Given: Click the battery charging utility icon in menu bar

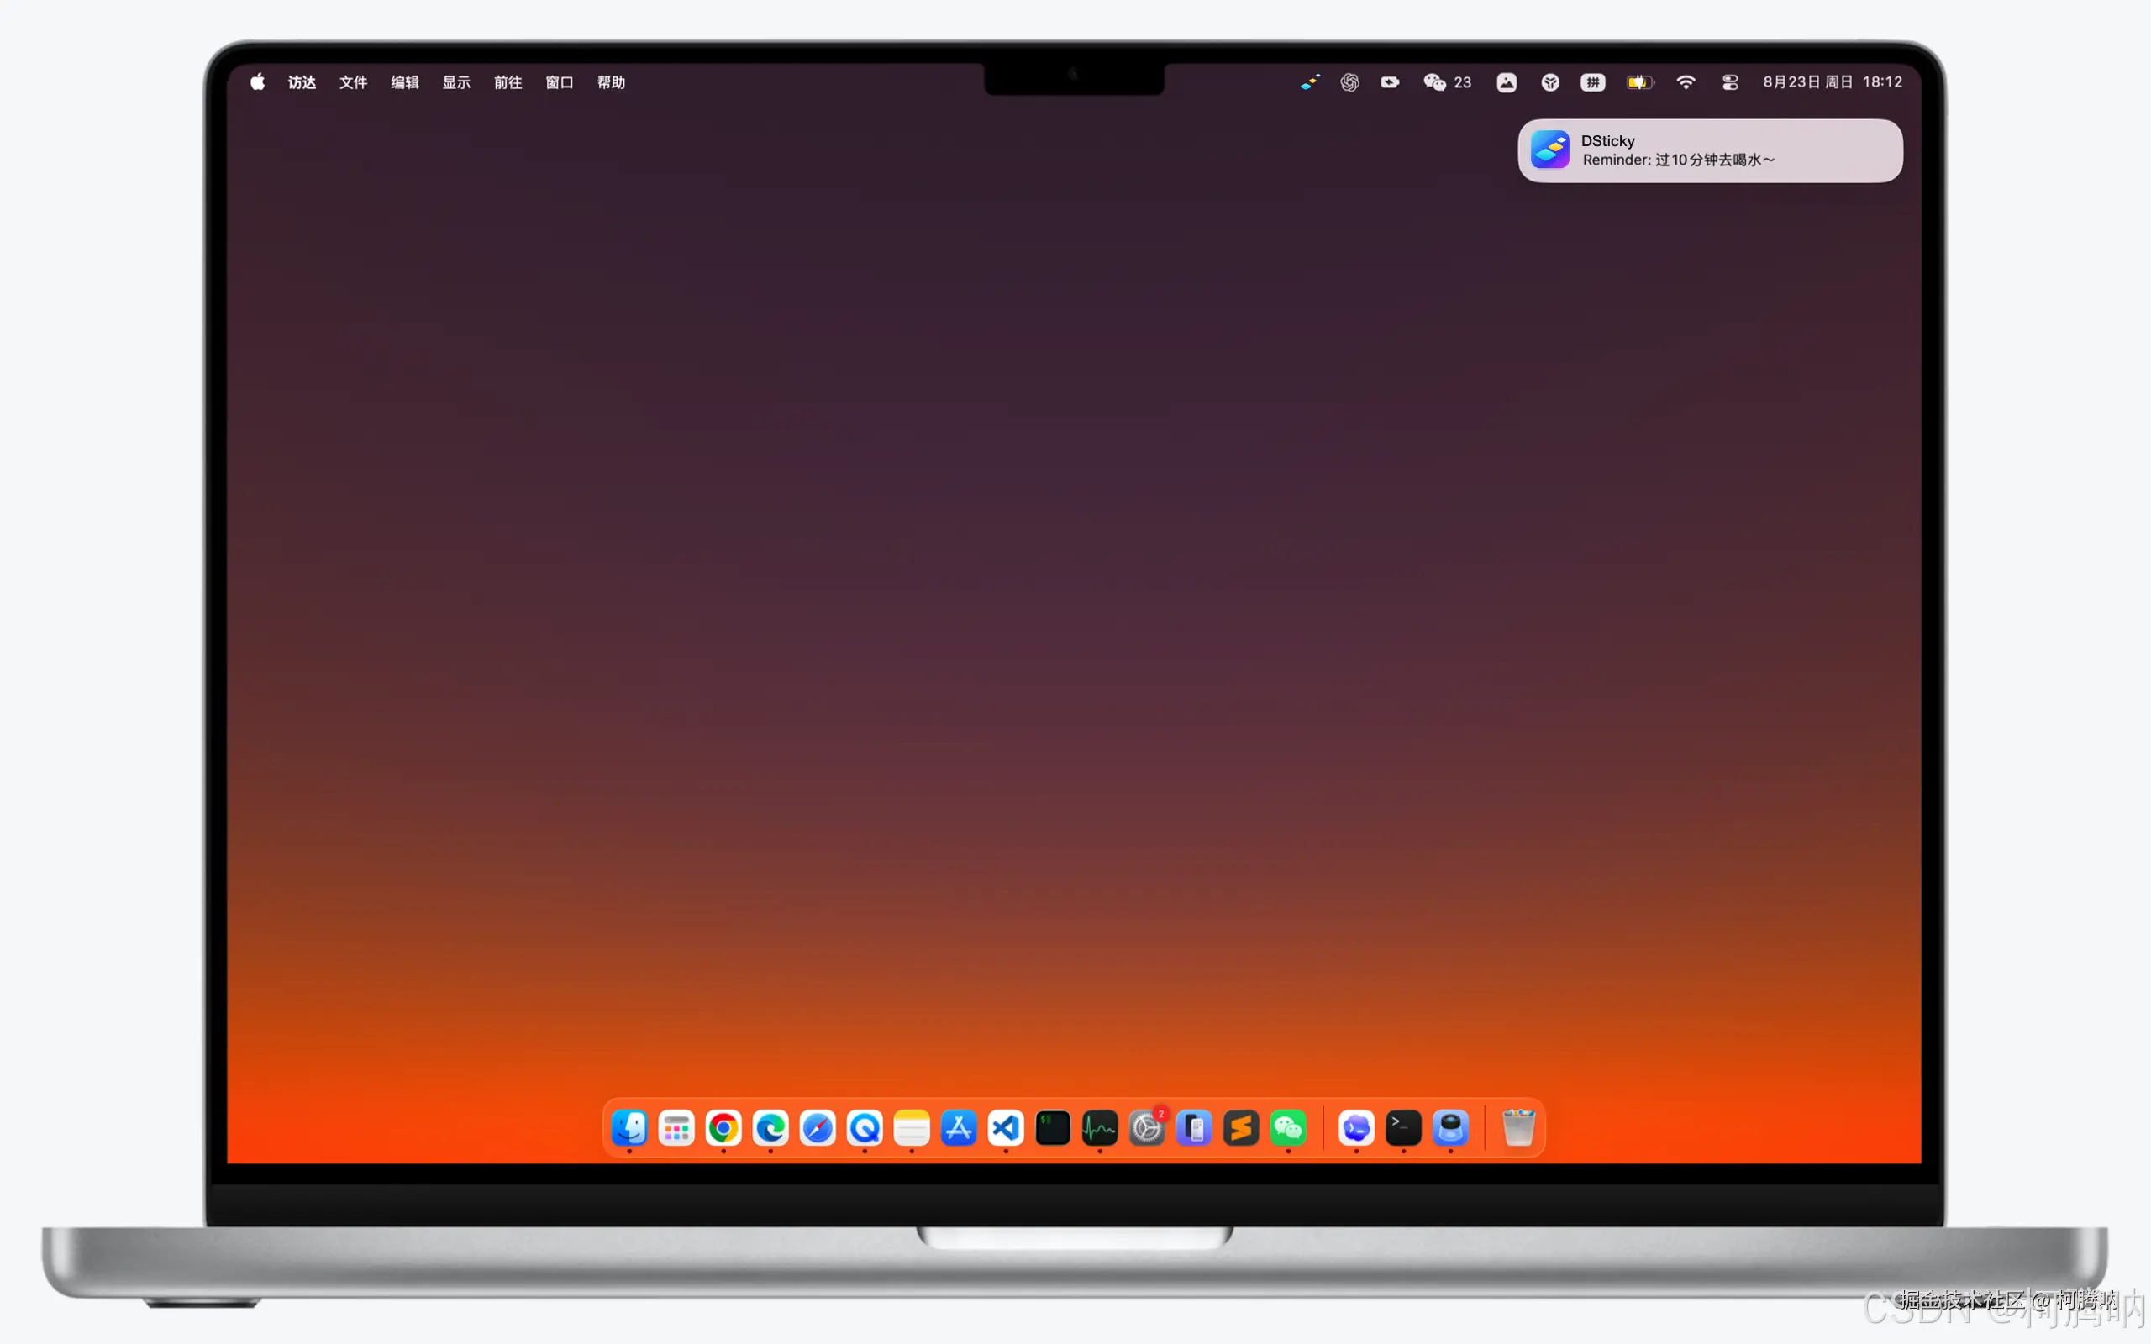Looking at the screenshot, I should point(1390,82).
